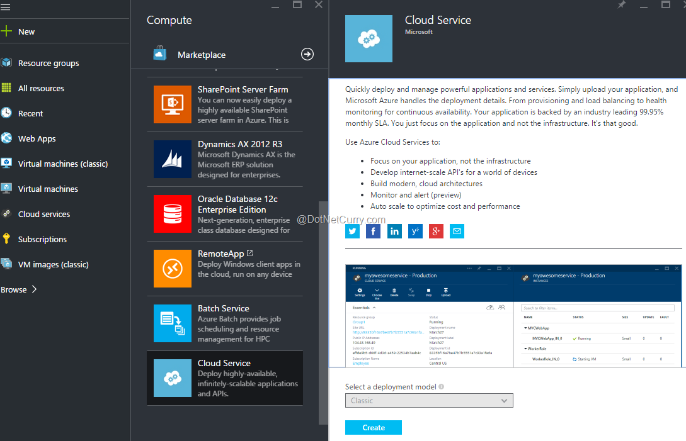Open the hamburger menu icon
Viewport: 686px width, 441px height.
click(5, 7)
